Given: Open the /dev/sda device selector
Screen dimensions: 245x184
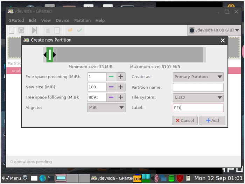Looking at the screenshot, I should (214, 30).
